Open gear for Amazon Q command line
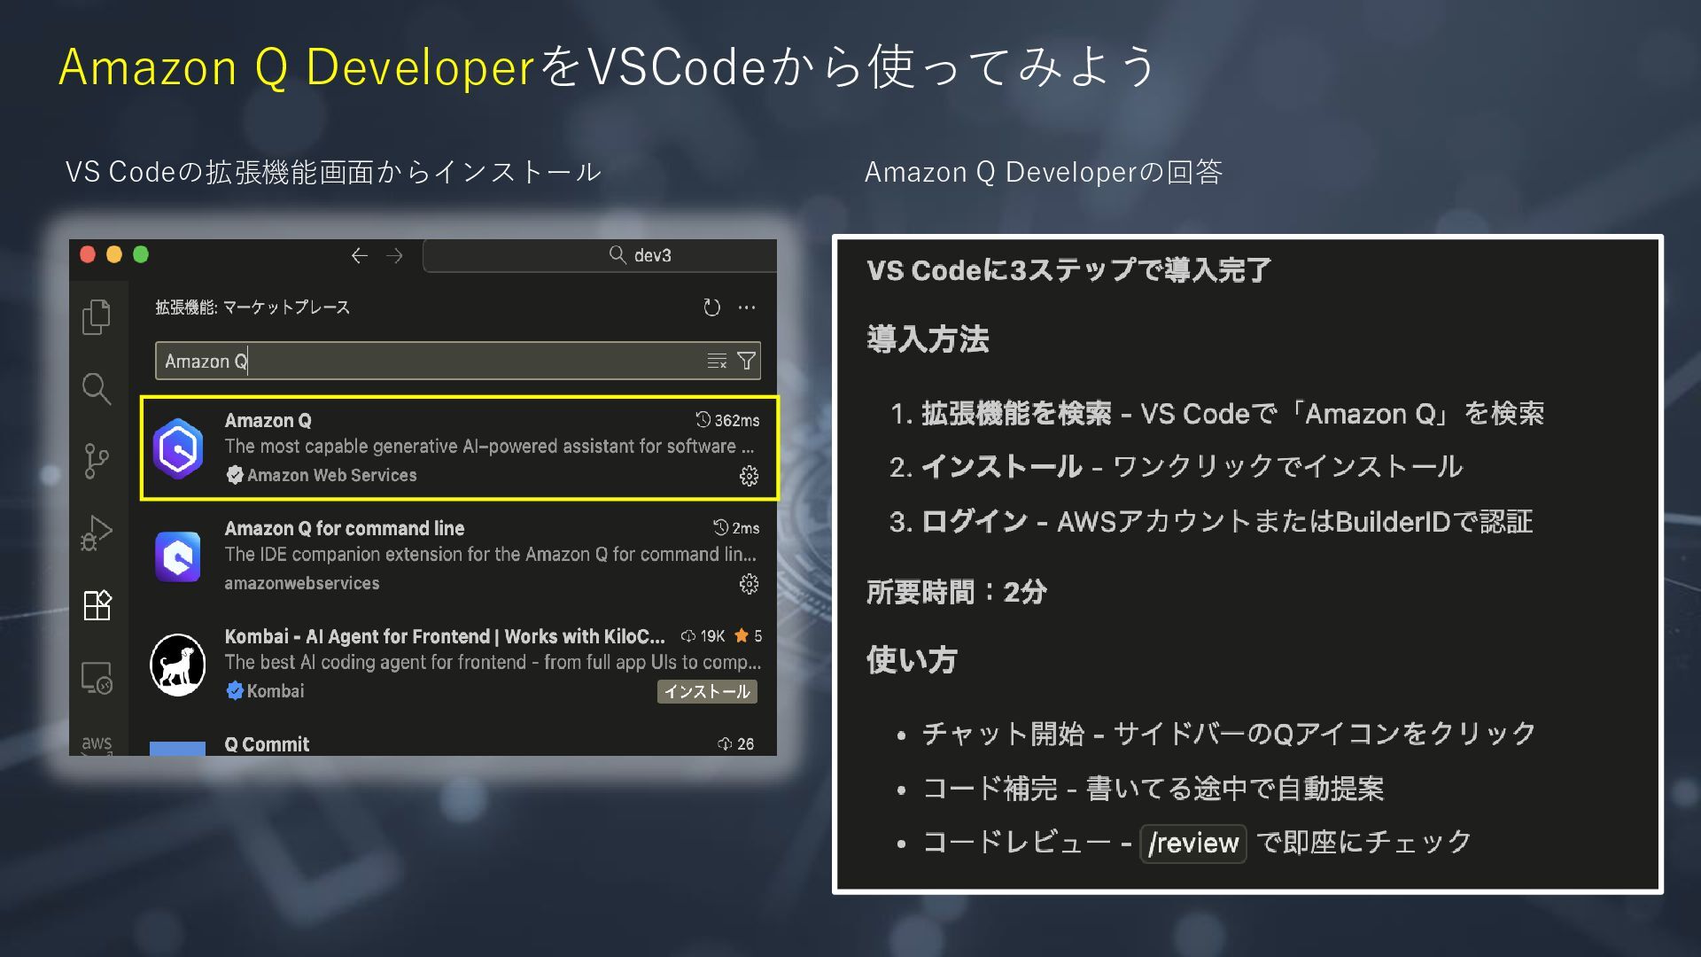 pyautogui.click(x=749, y=584)
